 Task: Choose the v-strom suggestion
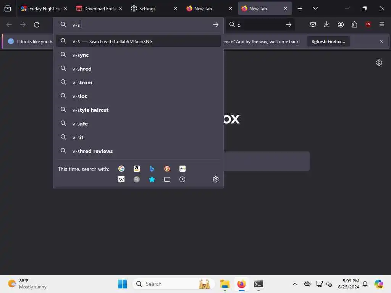(138, 82)
